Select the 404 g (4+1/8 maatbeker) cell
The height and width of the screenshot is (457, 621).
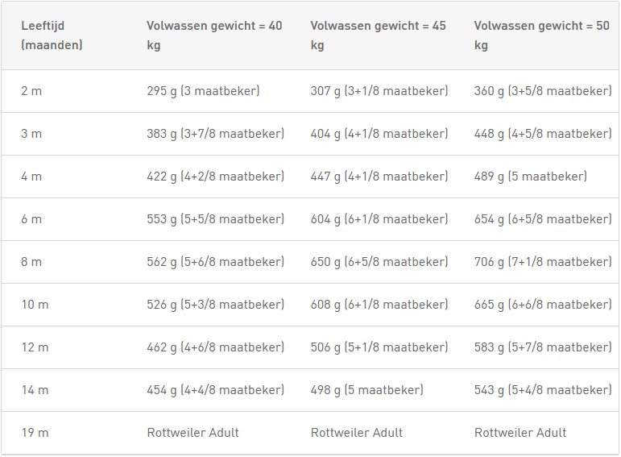click(x=379, y=134)
